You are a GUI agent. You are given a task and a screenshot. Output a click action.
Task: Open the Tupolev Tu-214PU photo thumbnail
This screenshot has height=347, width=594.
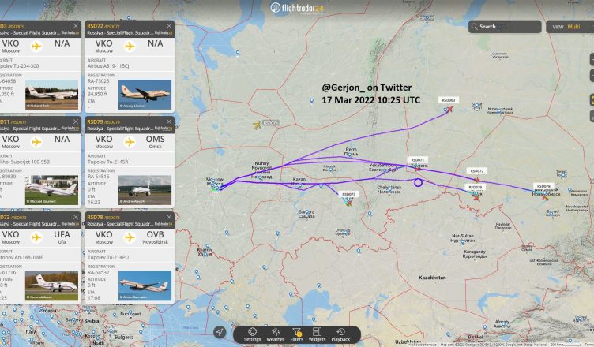[145, 285]
